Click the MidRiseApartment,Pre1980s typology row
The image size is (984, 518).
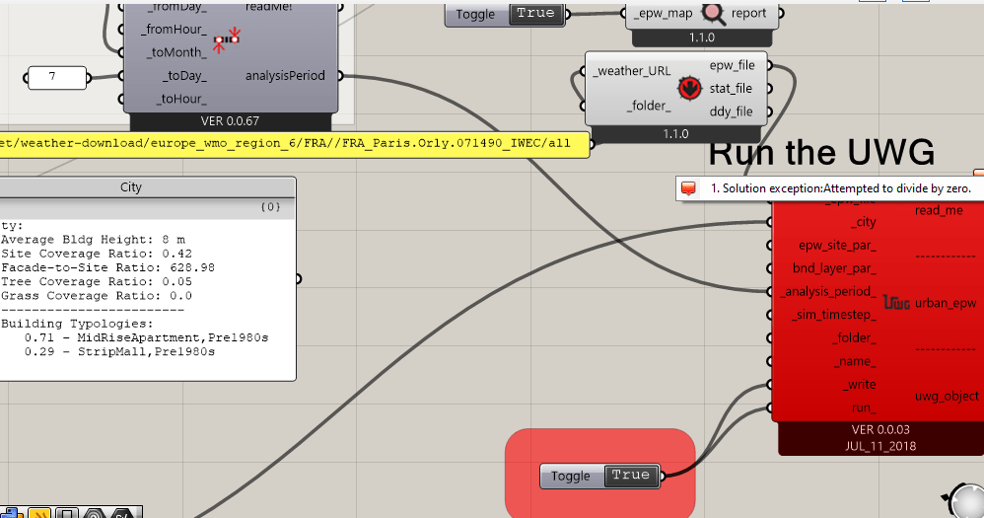coord(146,337)
